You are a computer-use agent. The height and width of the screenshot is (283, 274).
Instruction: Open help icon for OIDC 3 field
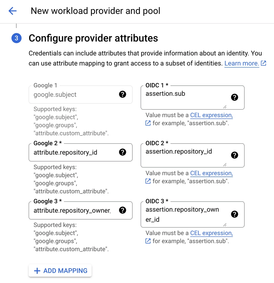coord(234,214)
